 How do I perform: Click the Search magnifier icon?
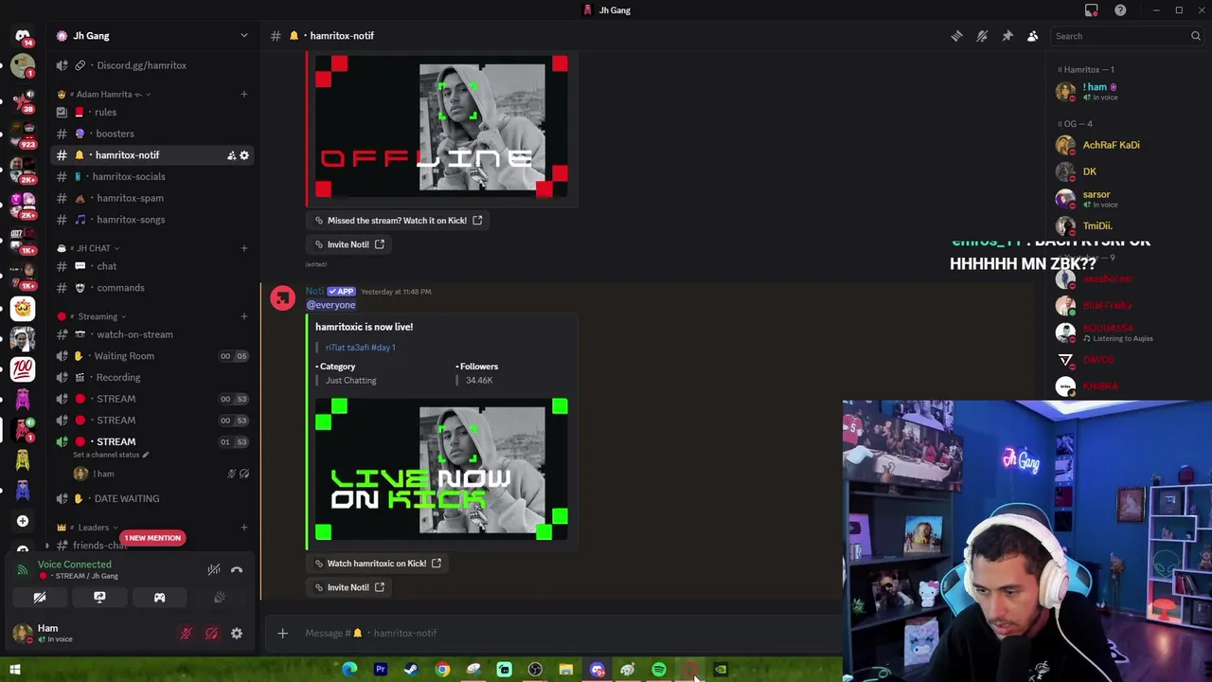click(x=1196, y=36)
